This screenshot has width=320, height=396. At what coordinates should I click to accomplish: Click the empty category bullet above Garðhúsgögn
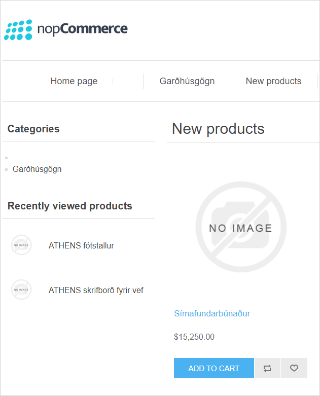click(7, 158)
